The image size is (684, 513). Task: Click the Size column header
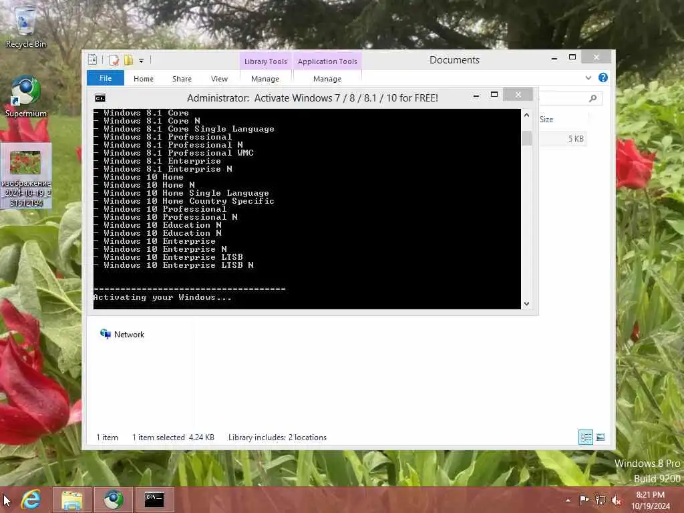pyautogui.click(x=546, y=120)
